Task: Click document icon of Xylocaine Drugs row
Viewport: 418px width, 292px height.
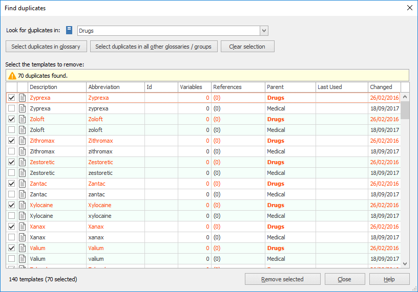Action: click(x=23, y=205)
